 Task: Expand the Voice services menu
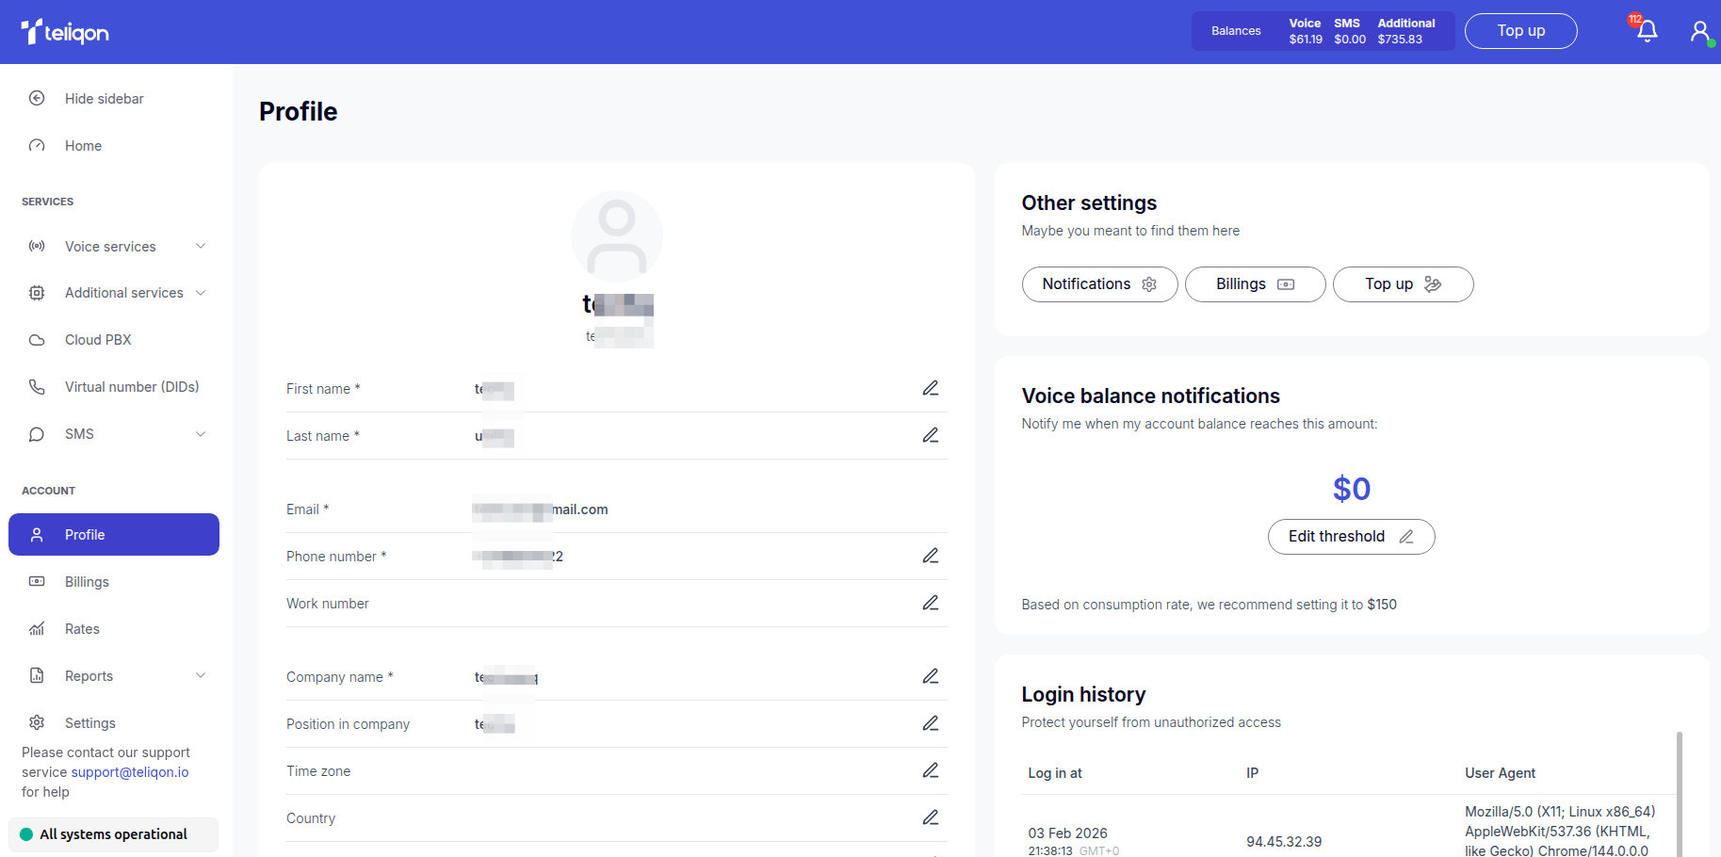pyautogui.click(x=200, y=247)
